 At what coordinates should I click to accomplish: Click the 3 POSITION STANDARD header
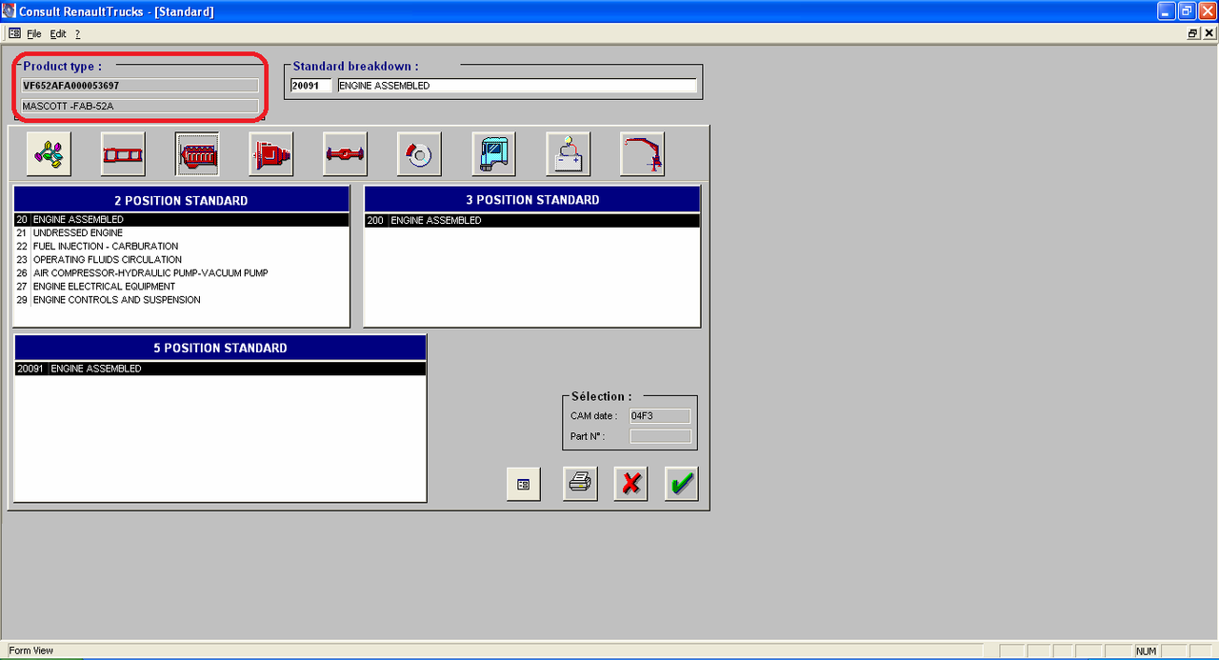[x=532, y=200]
